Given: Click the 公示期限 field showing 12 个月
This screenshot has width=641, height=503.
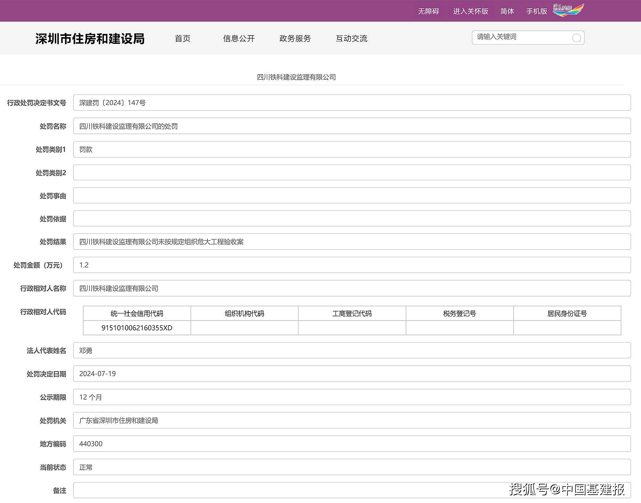Looking at the screenshot, I should [352, 397].
